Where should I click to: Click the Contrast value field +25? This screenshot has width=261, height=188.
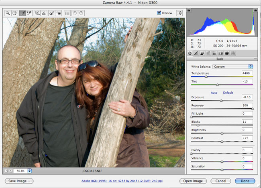(247, 138)
